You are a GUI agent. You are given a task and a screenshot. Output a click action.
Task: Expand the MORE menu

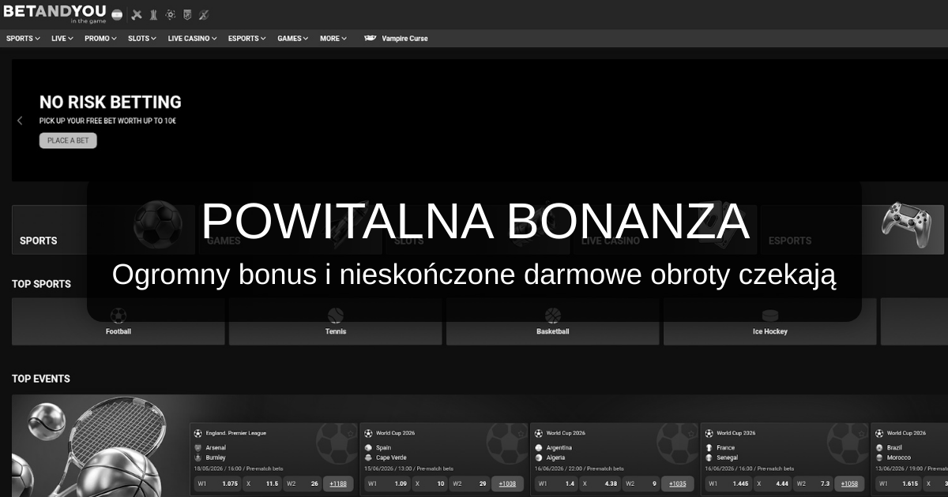[333, 39]
